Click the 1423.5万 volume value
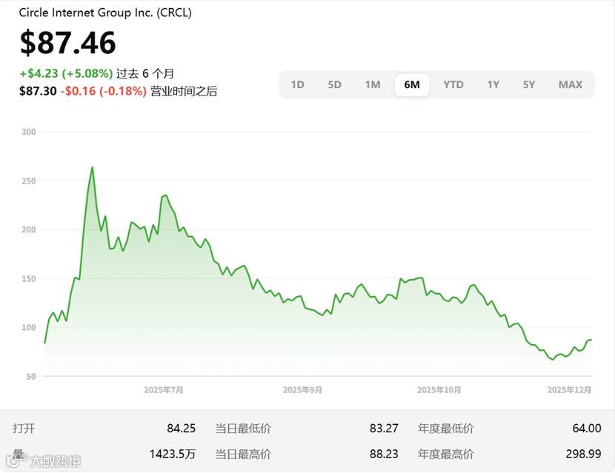The width and height of the screenshot is (615, 473). tap(173, 454)
